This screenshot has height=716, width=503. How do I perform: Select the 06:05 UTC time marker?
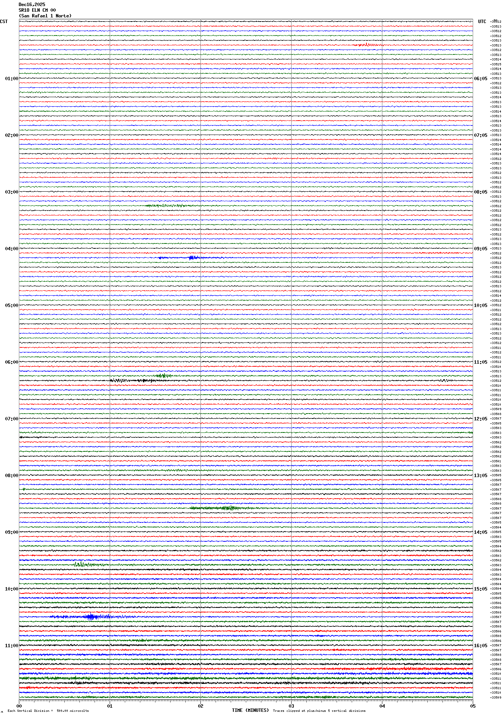(480, 79)
